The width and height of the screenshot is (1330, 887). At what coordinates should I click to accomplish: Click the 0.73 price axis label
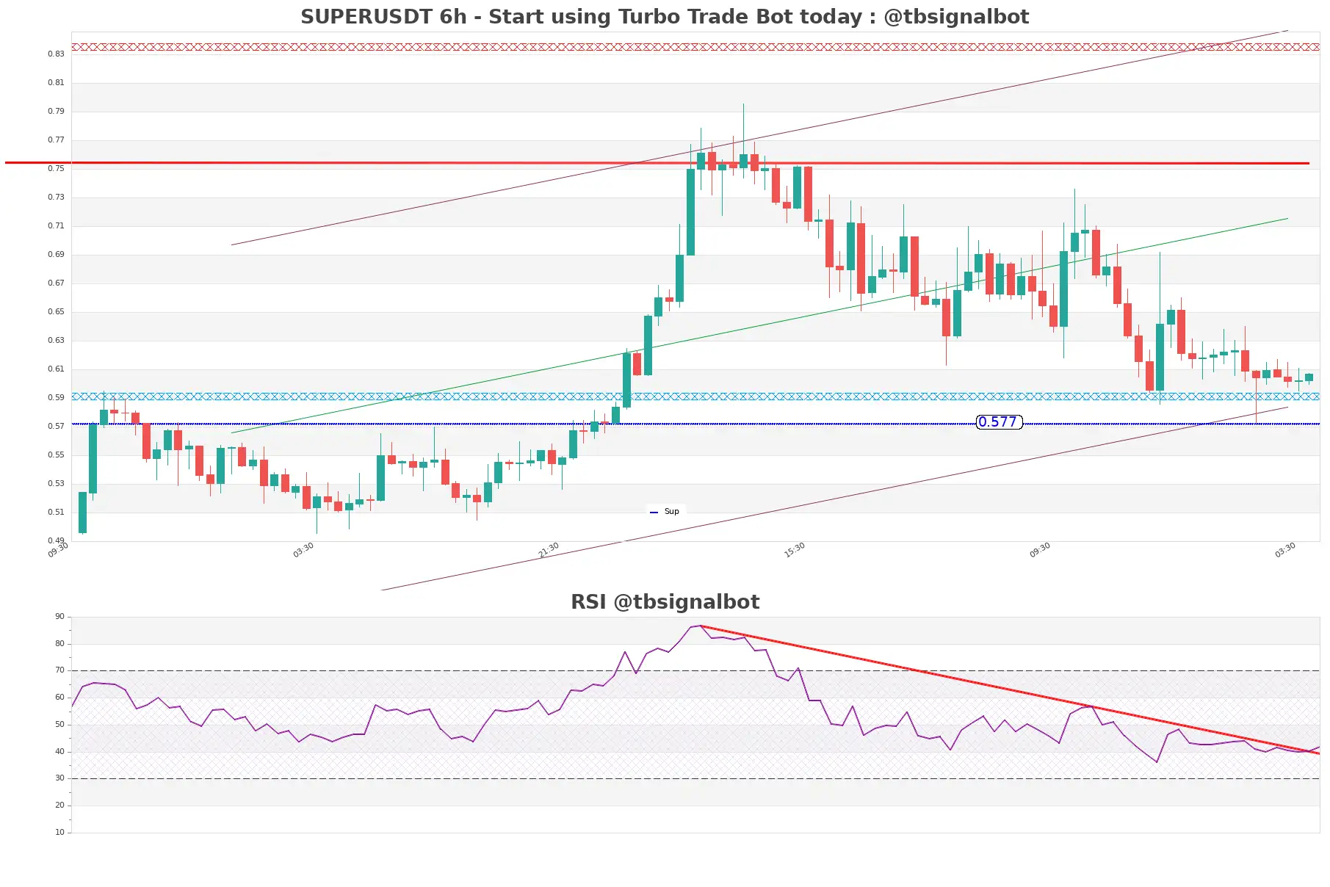pyautogui.click(x=56, y=197)
